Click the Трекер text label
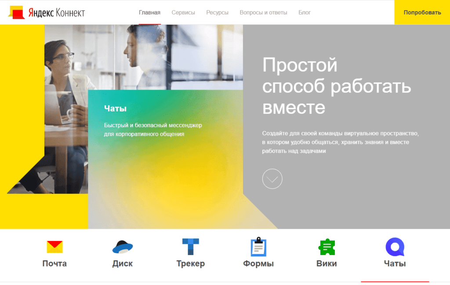Viewport: 450px width, 285px height. 190,264
